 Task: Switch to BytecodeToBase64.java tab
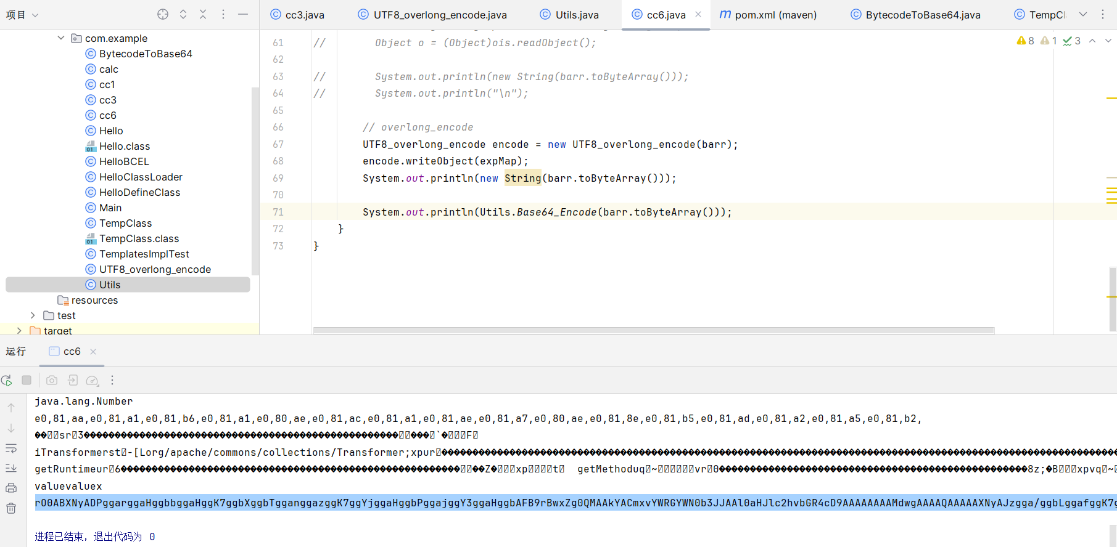pyautogui.click(x=916, y=15)
